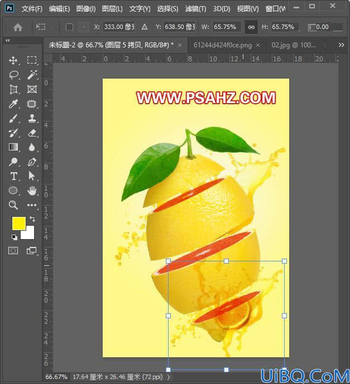Open the 选择(S) menu

point(167,9)
